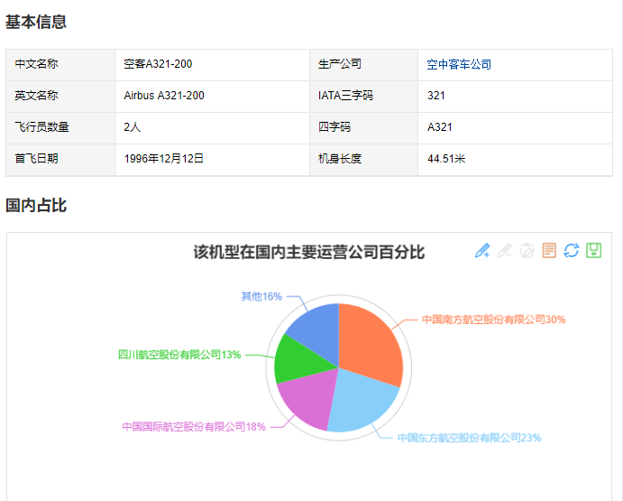Click the label 其他16%
Viewport: 623px width, 501px height.
(x=261, y=296)
